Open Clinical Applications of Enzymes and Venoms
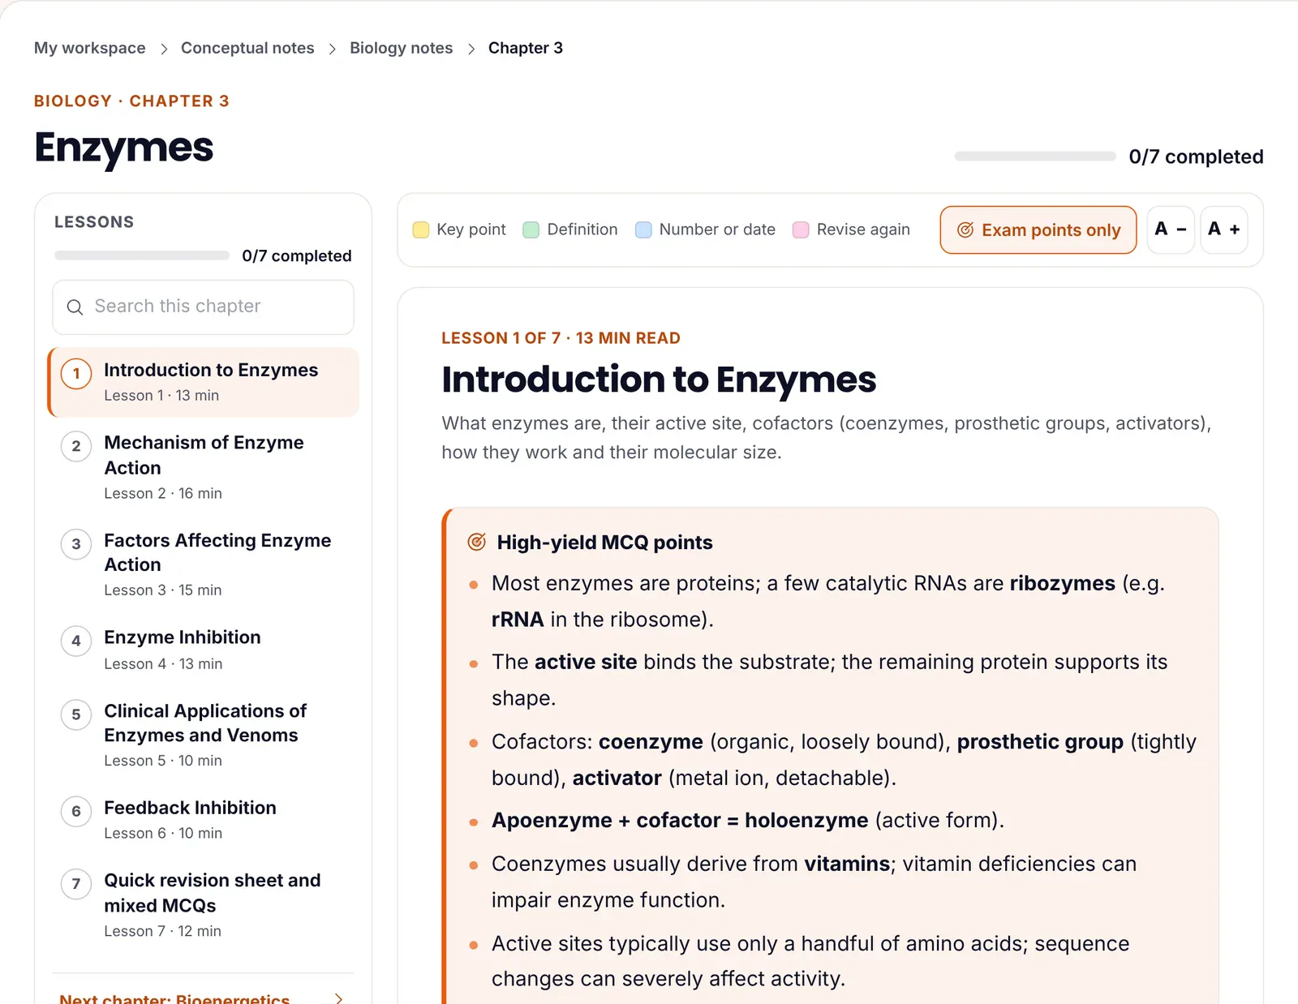 click(x=204, y=735)
